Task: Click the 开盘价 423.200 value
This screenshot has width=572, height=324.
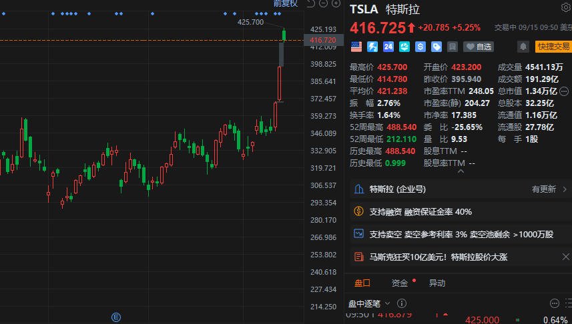Action: pos(467,67)
